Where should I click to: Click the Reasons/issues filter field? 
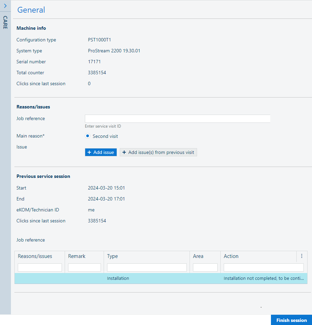[x=40, y=268]
